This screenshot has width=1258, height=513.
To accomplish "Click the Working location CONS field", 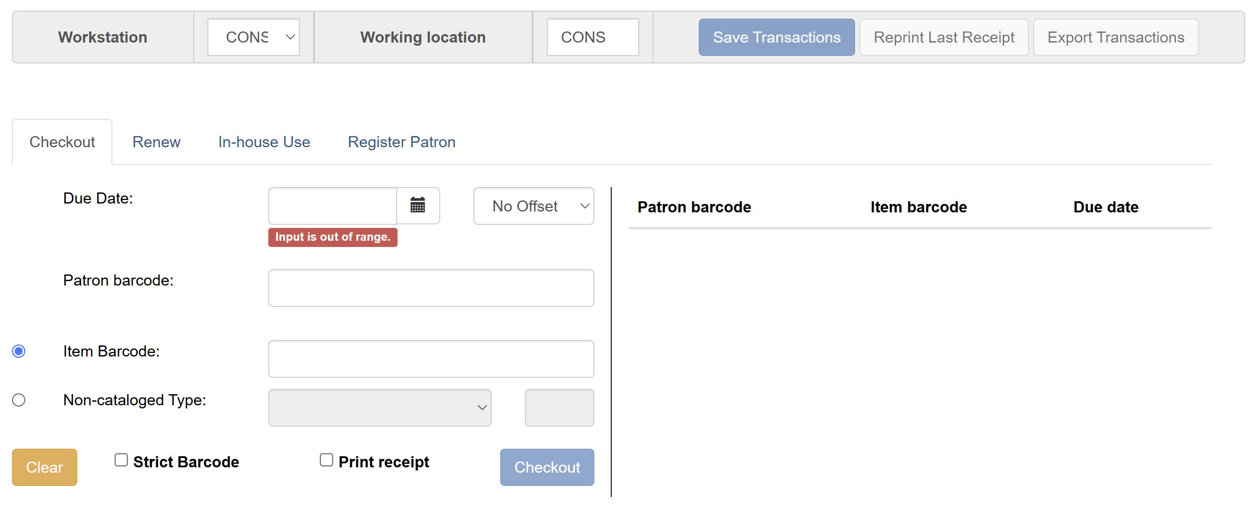I will [x=593, y=36].
